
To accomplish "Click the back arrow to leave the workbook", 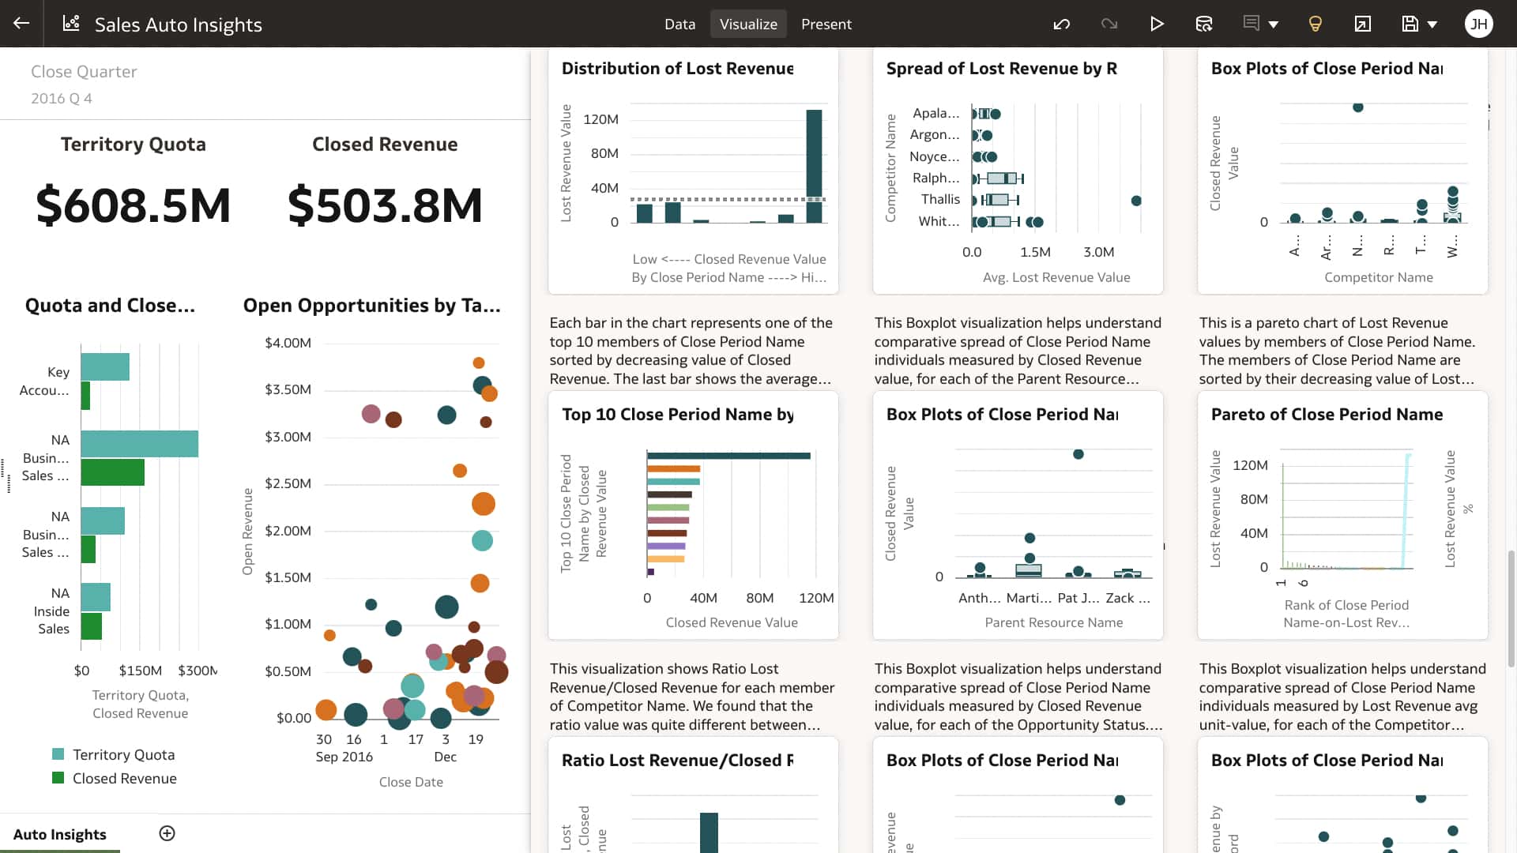I will pyautogui.click(x=21, y=24).
